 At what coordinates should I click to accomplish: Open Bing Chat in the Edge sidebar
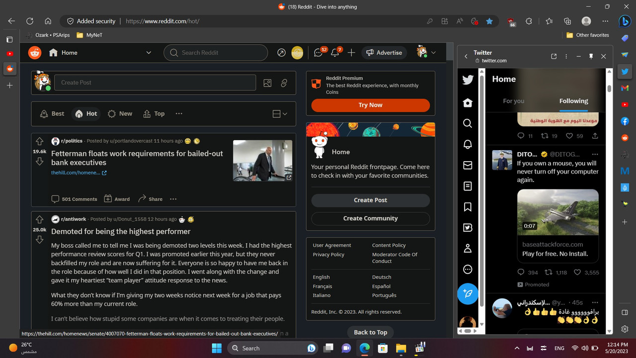(625, 21)
